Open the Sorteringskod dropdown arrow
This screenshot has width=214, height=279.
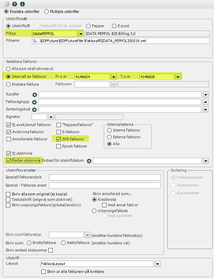click(205, 110)
